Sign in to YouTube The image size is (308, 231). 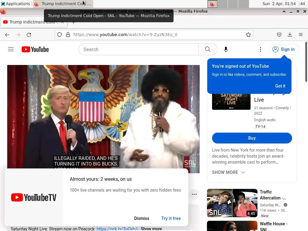(x=284, y=49)
